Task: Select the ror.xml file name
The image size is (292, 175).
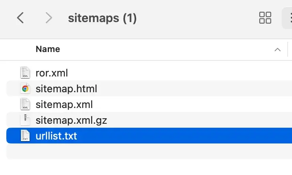Action: pos(52,73)
